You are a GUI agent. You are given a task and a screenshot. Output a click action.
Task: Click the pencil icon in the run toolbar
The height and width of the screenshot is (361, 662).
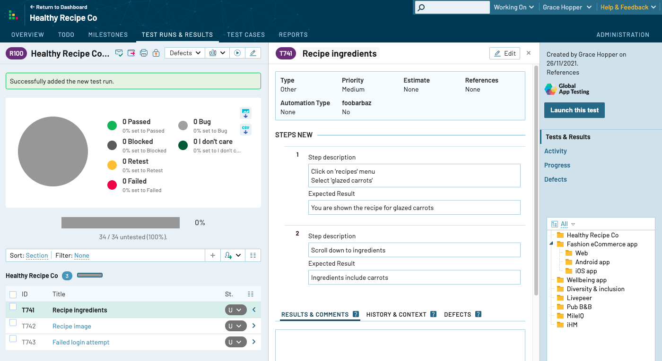point(253,53)
